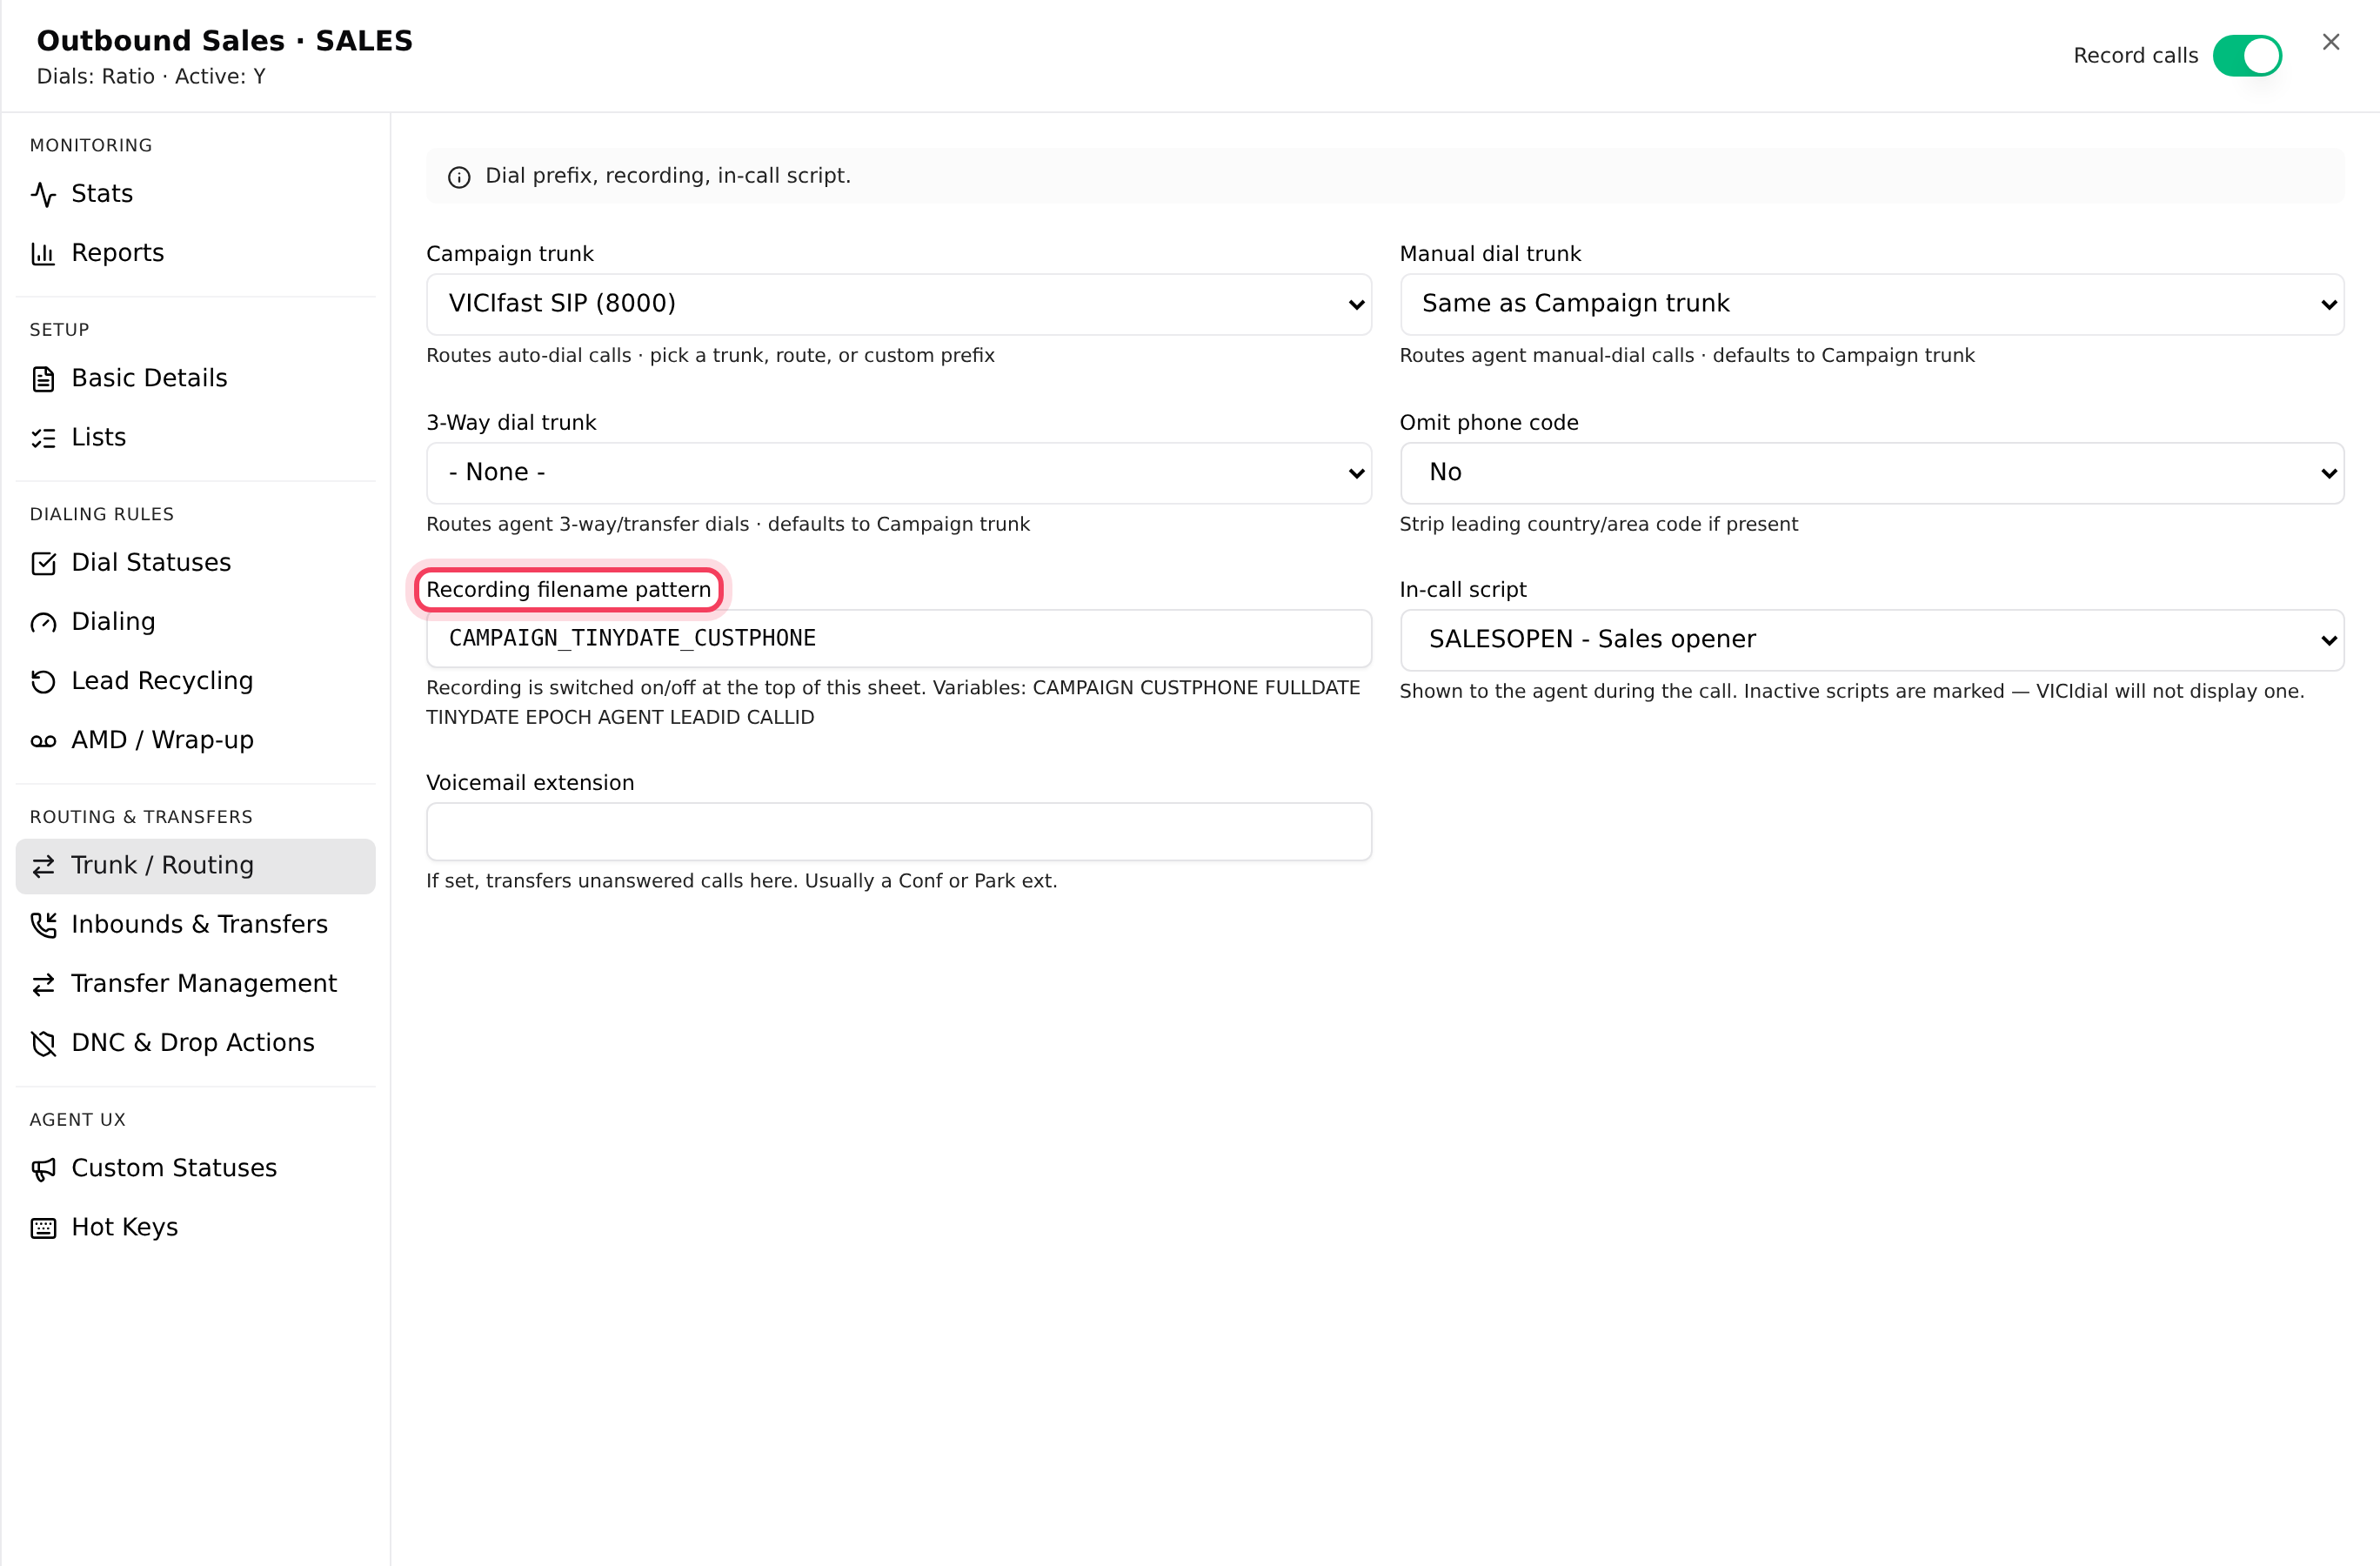This screenshot has height=1566, width=2380.
Task: Switch to the Lists section
Action: click(195, 438)
